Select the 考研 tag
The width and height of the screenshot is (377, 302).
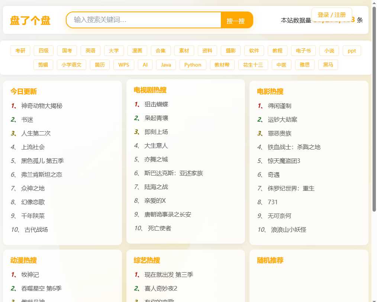tap(20, 51)
